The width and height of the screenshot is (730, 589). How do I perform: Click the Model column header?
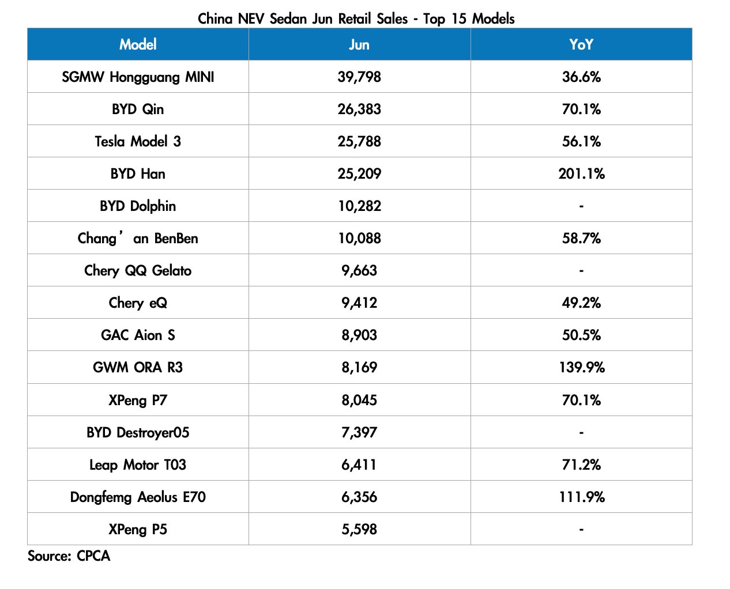point(138,44)
